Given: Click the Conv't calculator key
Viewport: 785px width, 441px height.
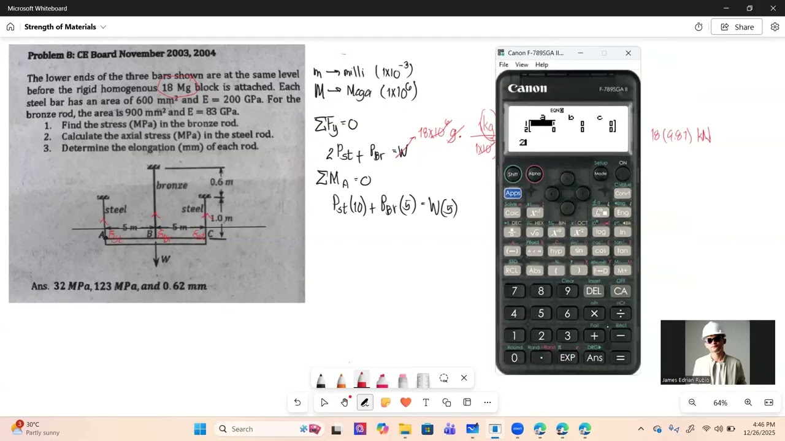Looking at the screenshot, I should [x=622, y=194].
